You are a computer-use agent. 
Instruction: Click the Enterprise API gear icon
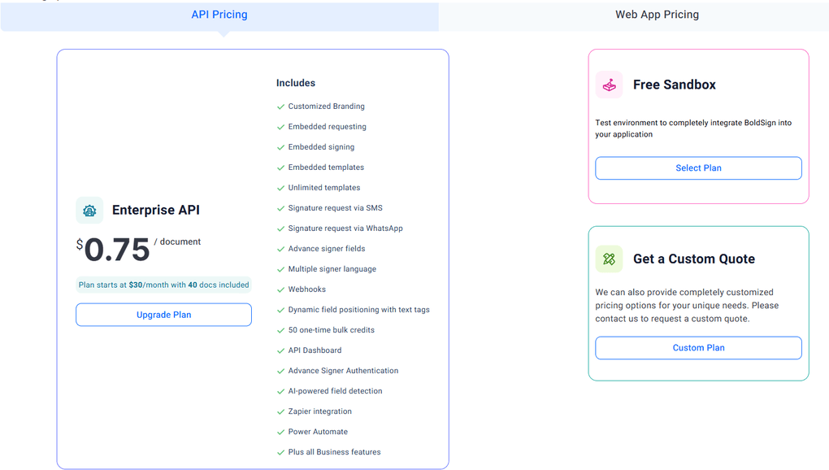(89, 210)
